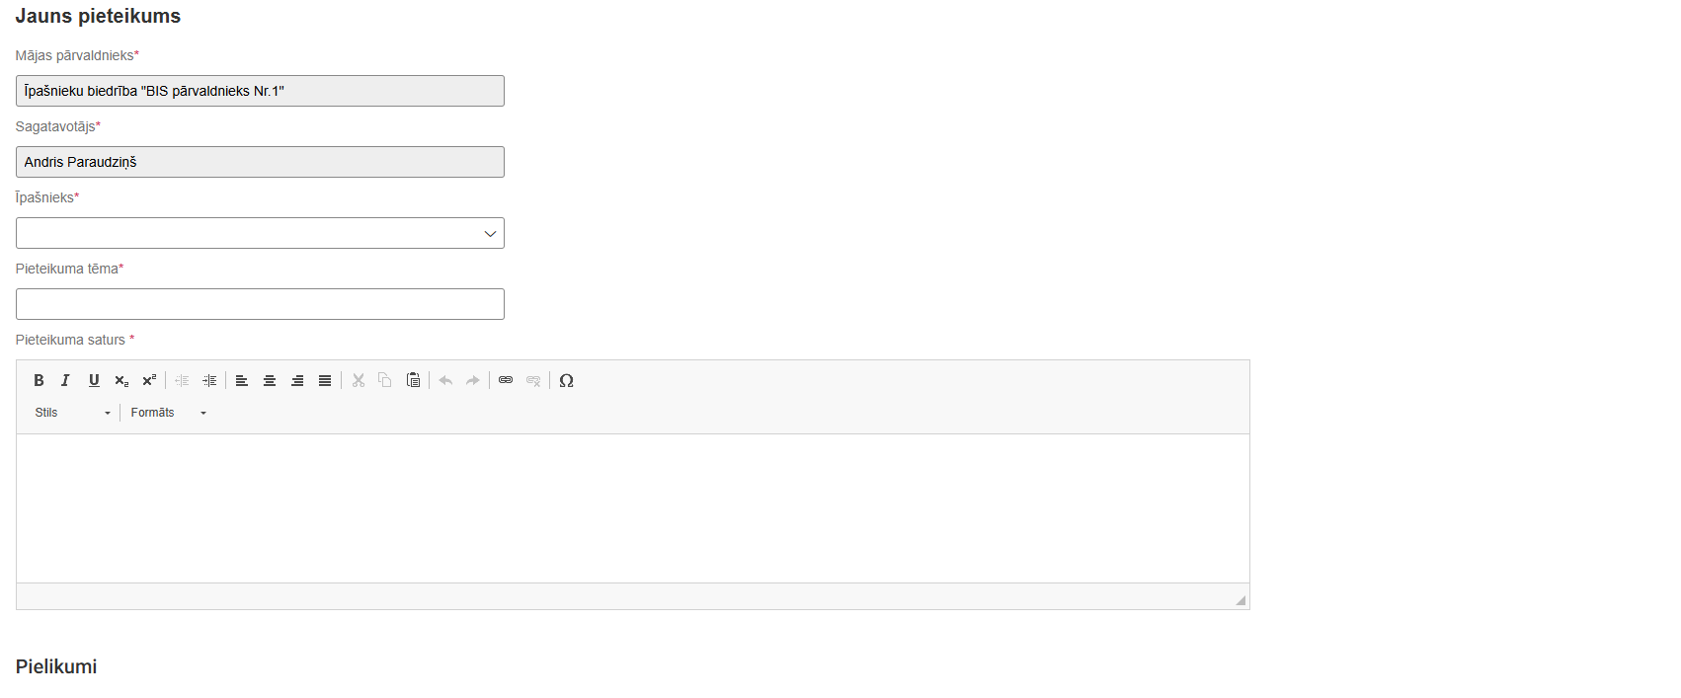Toggle bold formatting in the editor

coord(39,380)
